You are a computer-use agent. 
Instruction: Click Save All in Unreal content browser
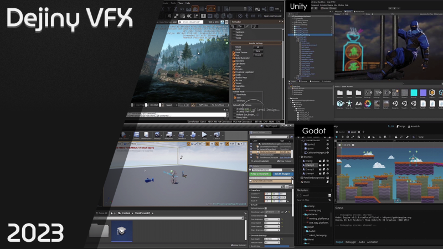[101, 213]
